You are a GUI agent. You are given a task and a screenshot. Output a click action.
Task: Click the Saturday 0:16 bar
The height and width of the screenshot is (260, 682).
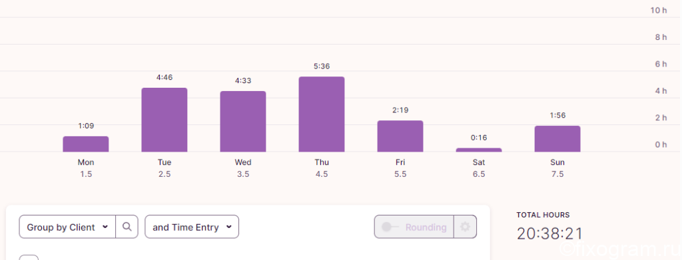coord(479,150)
